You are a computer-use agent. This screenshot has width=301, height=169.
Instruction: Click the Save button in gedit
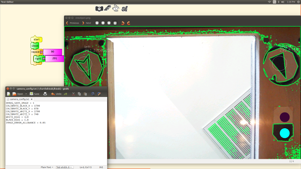34,94
